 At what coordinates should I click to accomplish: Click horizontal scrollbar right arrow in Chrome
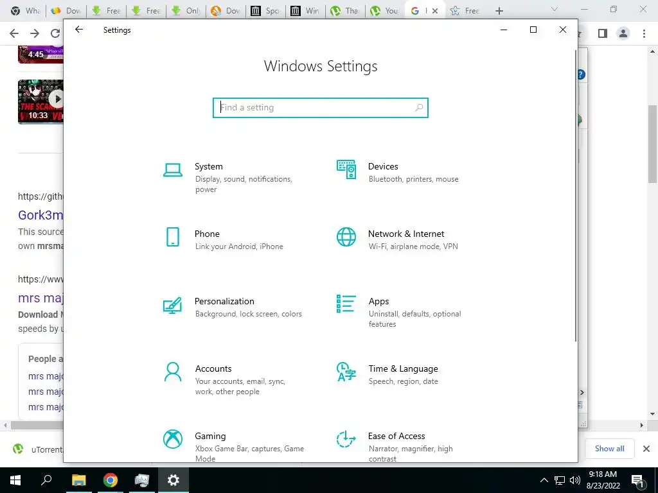pyautogui.click(x=642, y=425)
